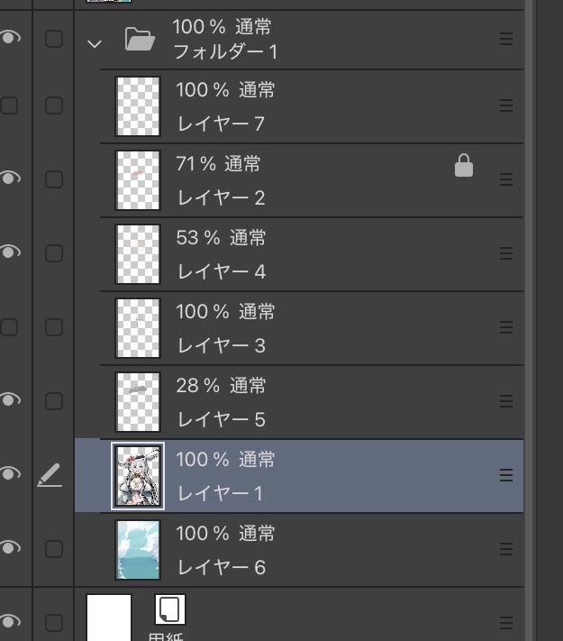The image size is (563, 641).
Task: Tick the second-column checkbox for レイヤー 3
Action: (54, 327)
